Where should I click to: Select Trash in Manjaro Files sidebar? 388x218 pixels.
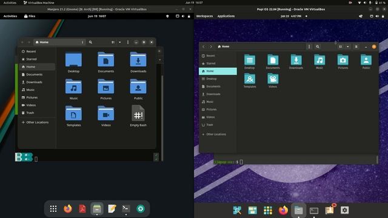tap(37, 113)
